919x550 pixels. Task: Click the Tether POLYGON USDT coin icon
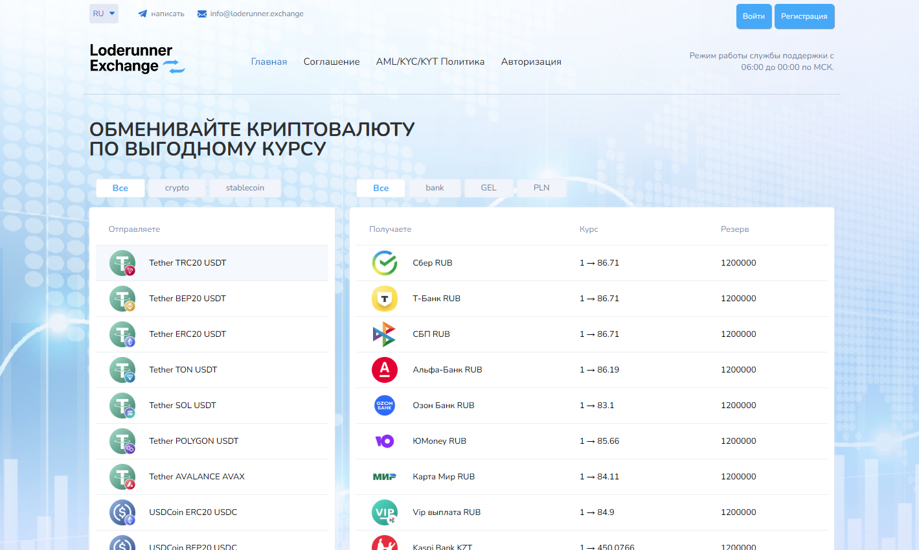tap(122, 441)
